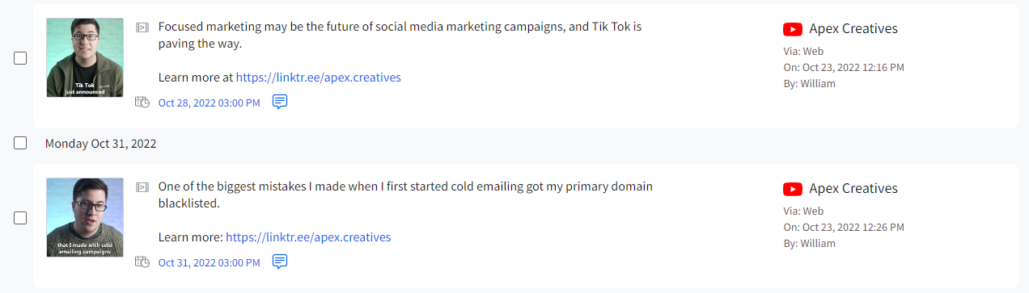Click the schedule clock icon next to Oct 28
The image size is (1029, 293).
coord(142,103)
